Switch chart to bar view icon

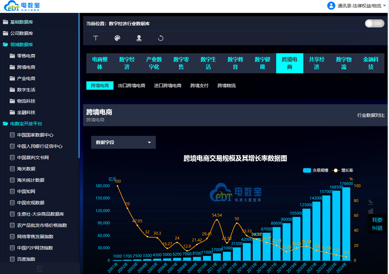370,211
